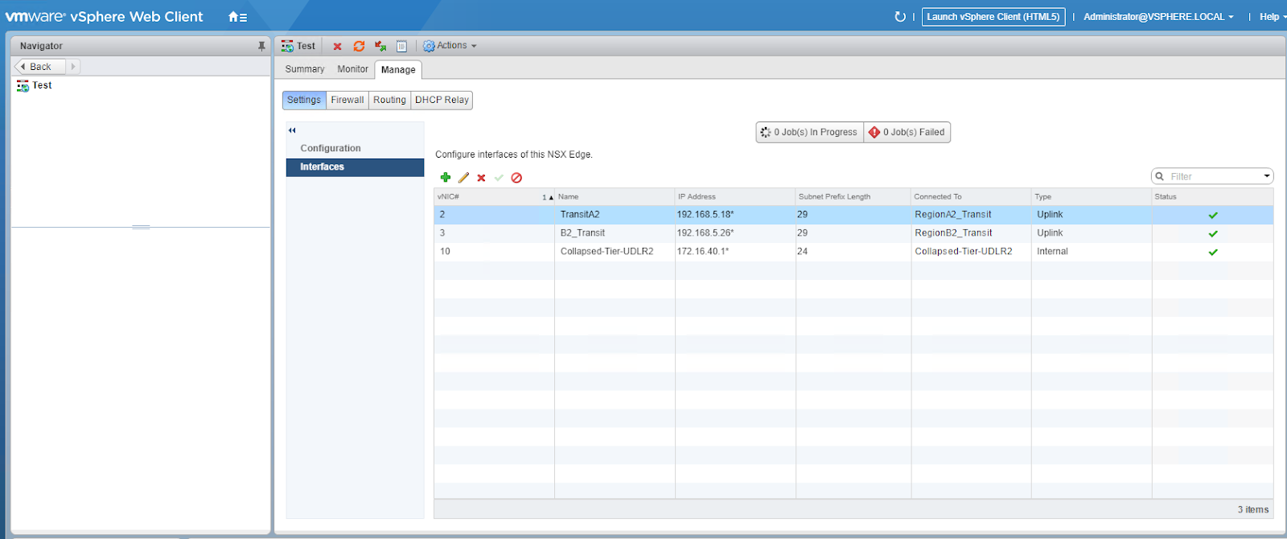This screenshot has height=539, width=1287.
Task: Collapse the settings side panel with double arrow
Action: [292, 130]
